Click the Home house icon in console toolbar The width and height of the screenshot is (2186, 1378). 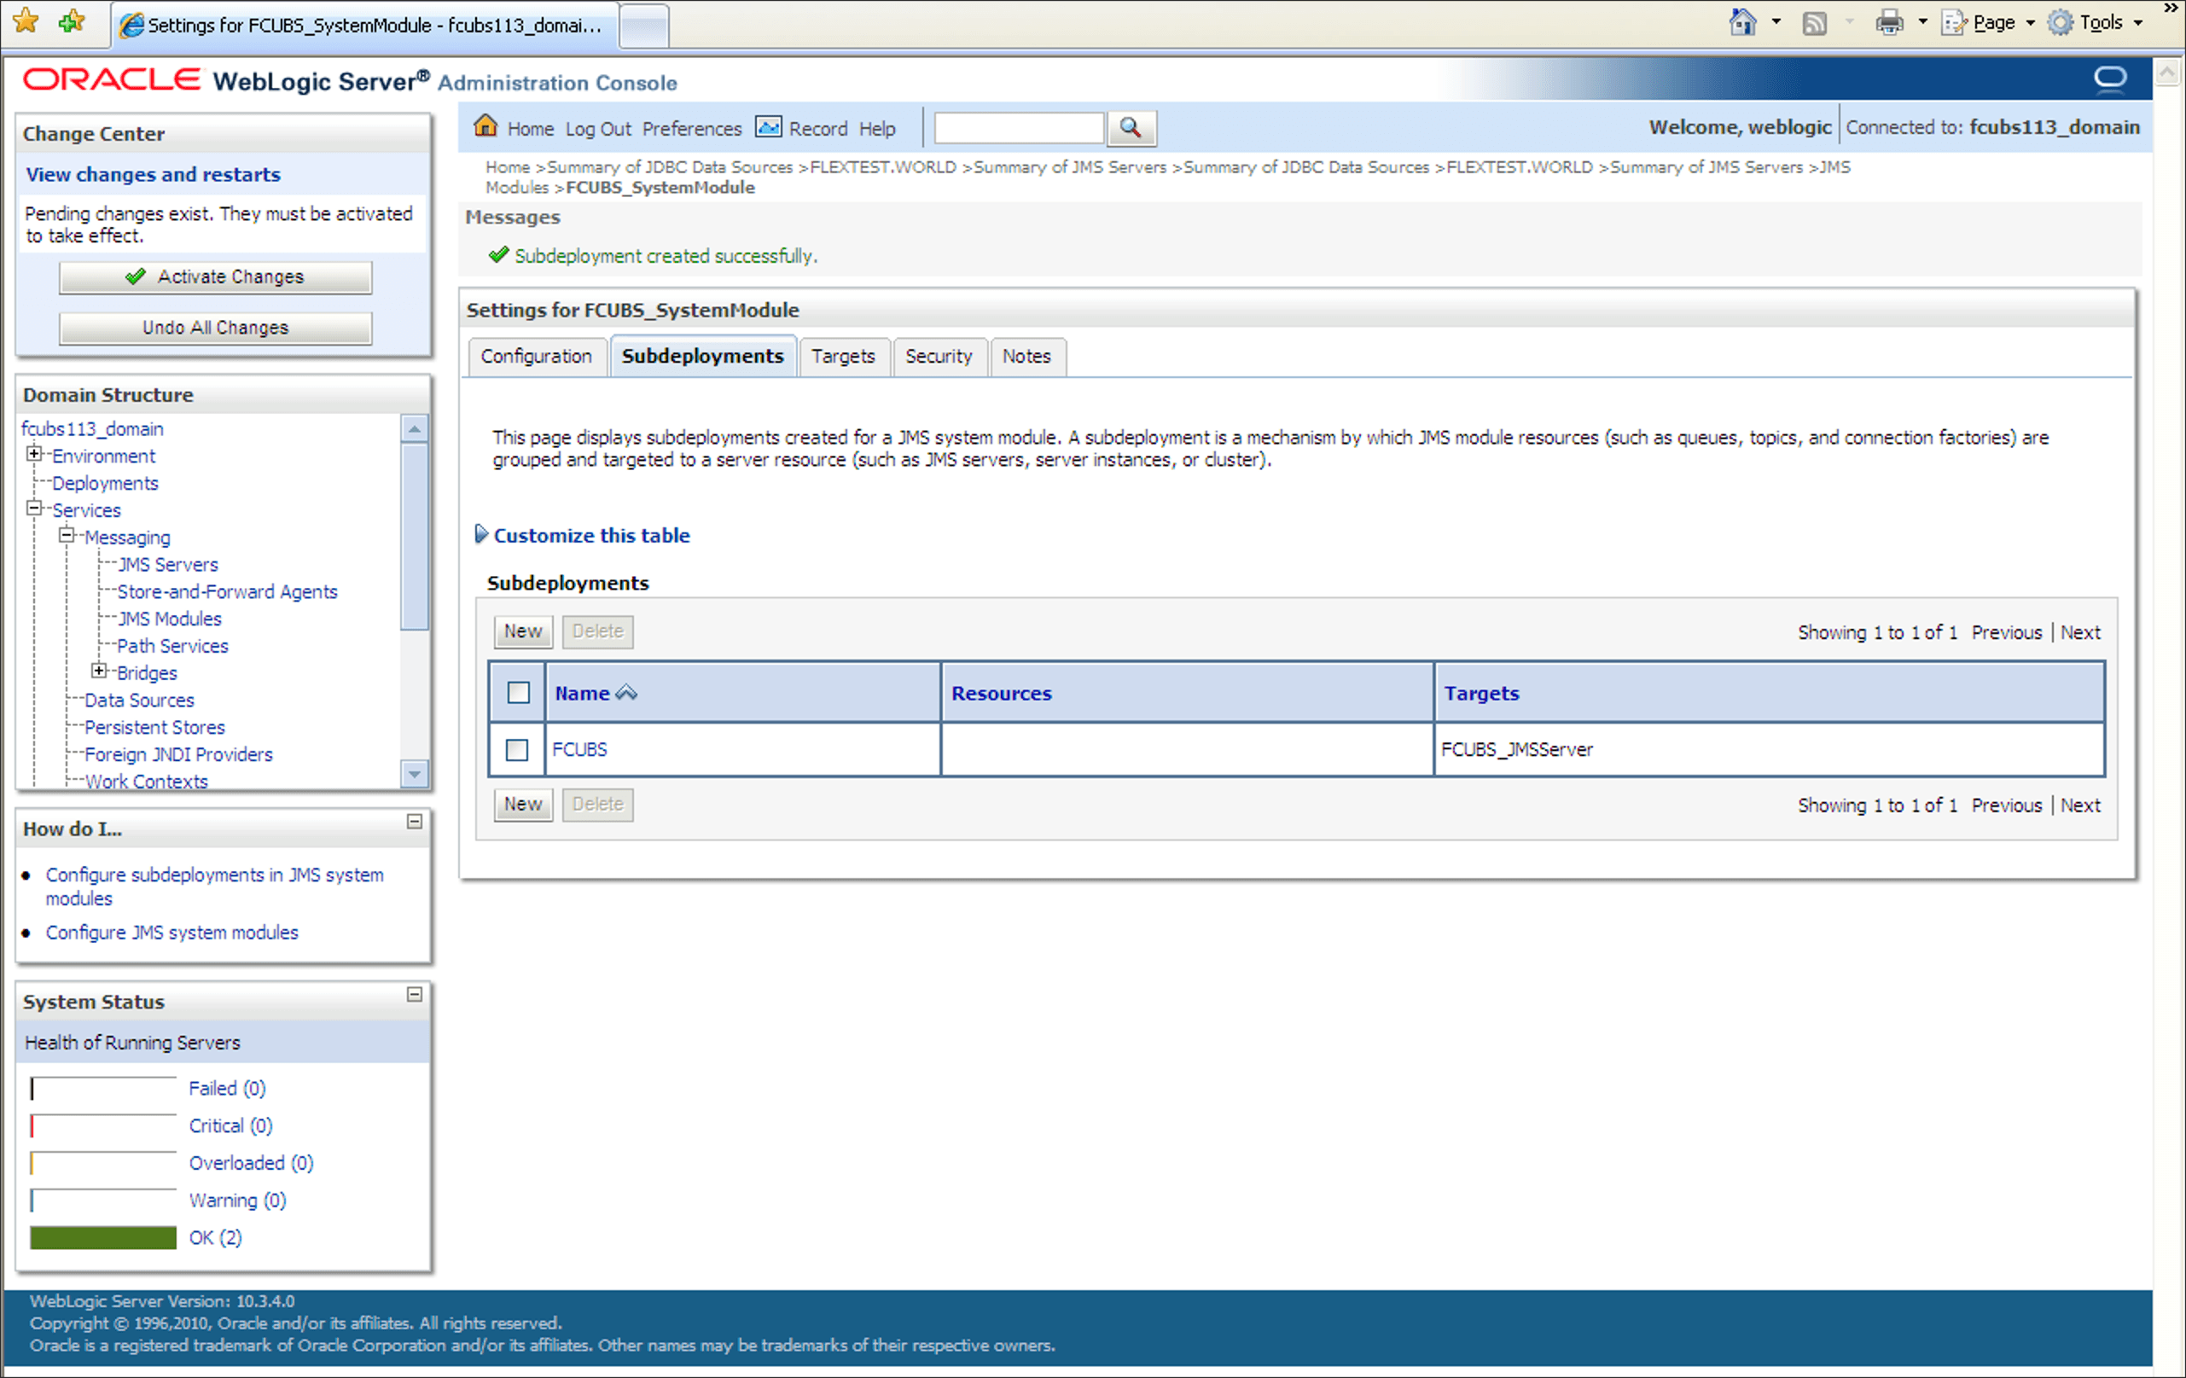click(x=485, y=126)
